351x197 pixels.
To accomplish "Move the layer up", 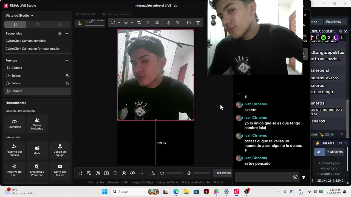I will point(169,23).
